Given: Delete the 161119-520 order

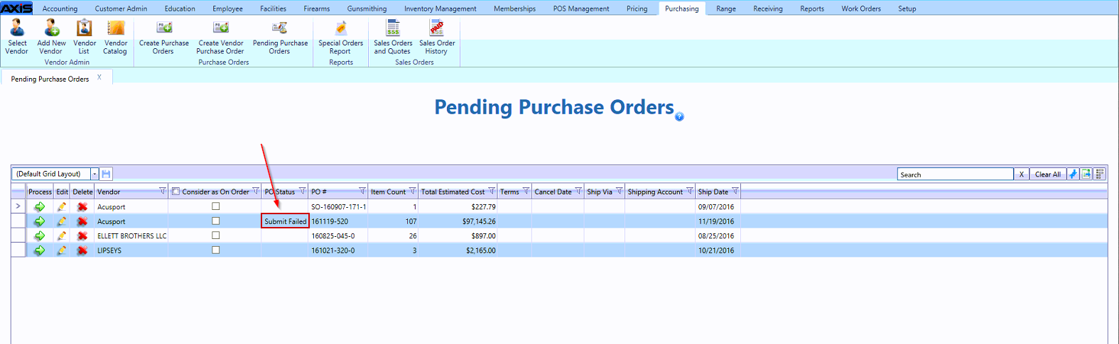Looking at the screenshot, I should [82, 221].
